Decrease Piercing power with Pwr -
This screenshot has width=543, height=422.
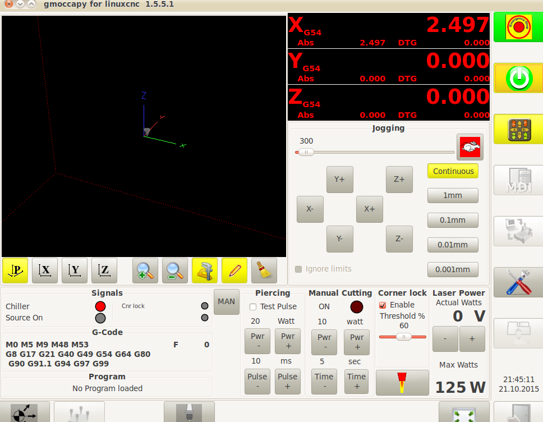[257, 341]
